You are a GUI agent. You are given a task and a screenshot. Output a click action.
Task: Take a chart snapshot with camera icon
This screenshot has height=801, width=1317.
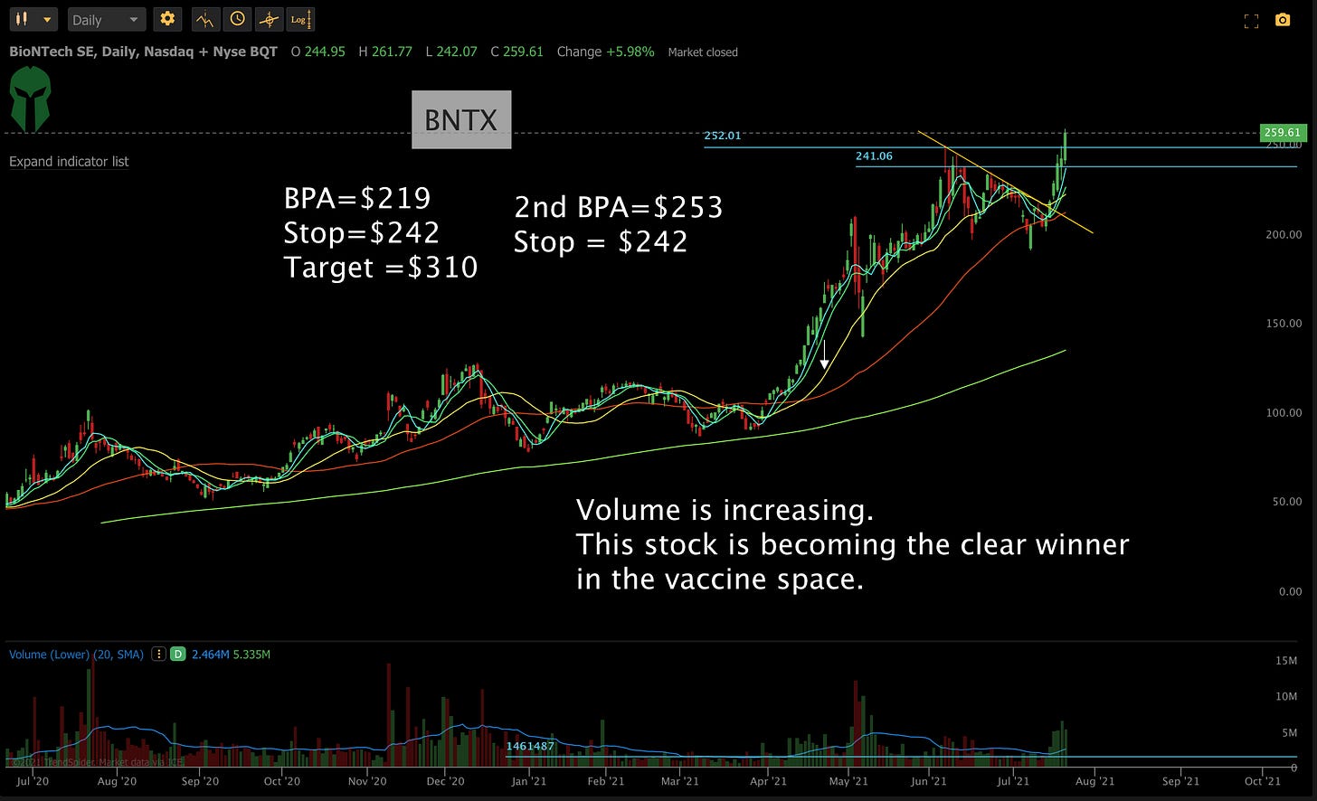click(1283, 20)
